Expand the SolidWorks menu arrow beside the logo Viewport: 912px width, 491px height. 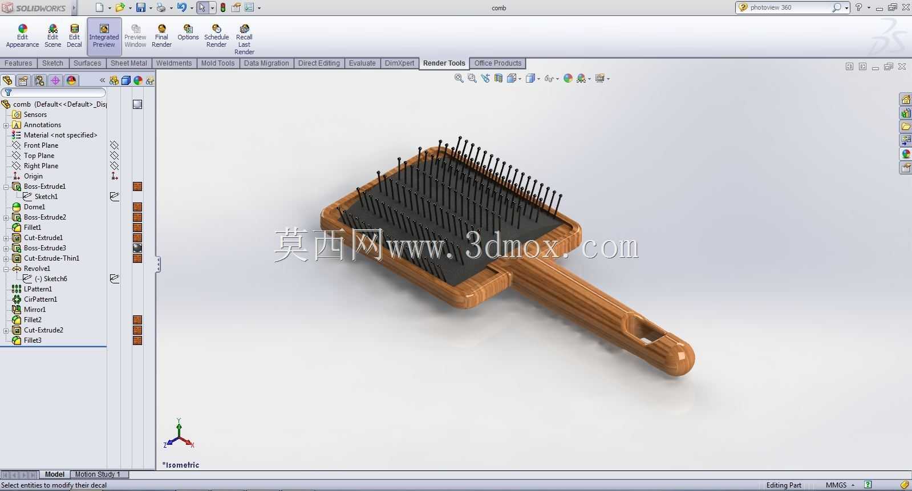(x=74, y=8)
